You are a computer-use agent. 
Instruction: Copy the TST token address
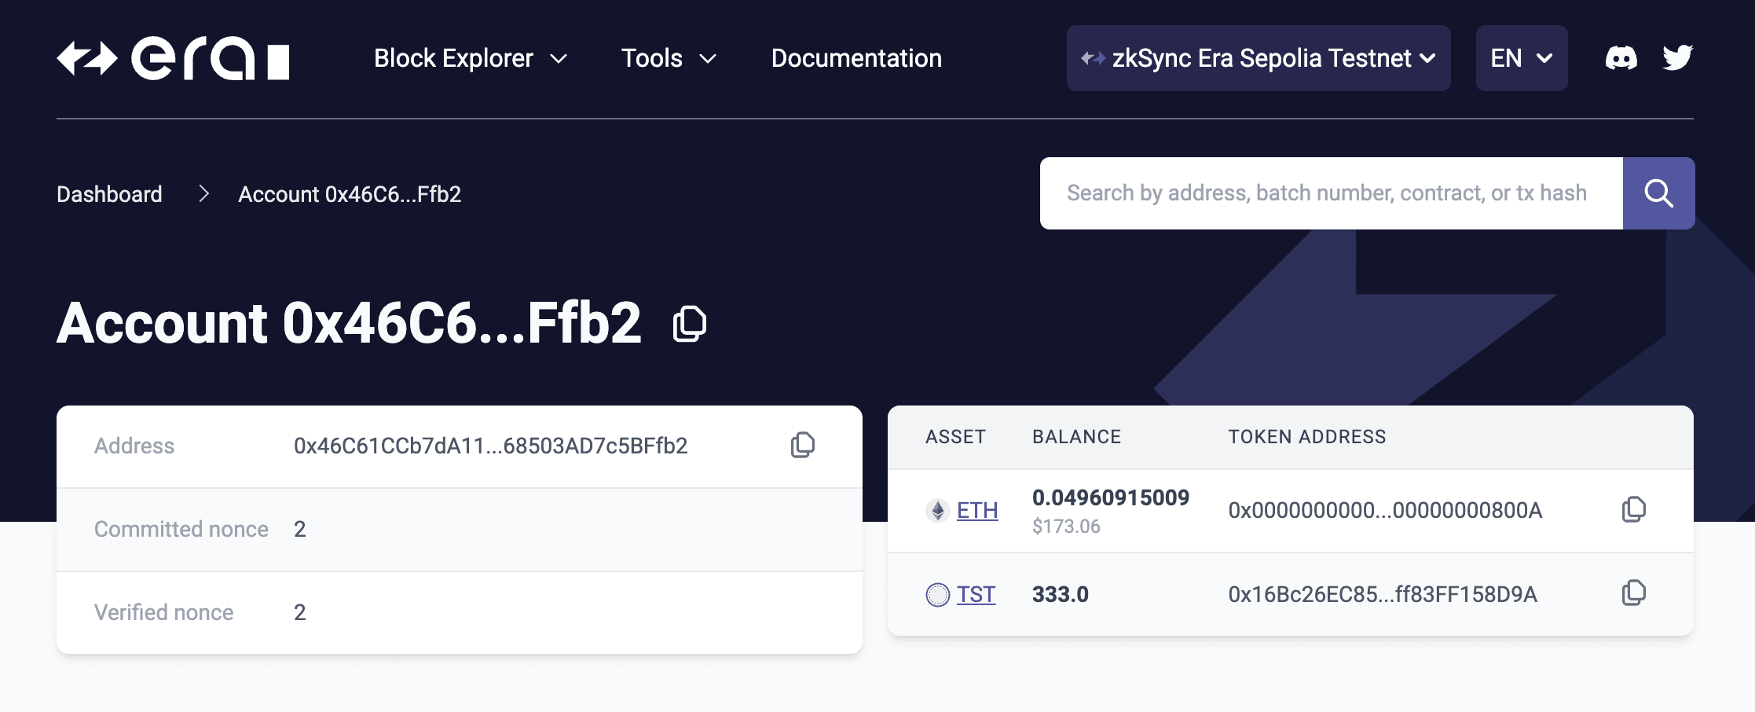[1635, 594]
